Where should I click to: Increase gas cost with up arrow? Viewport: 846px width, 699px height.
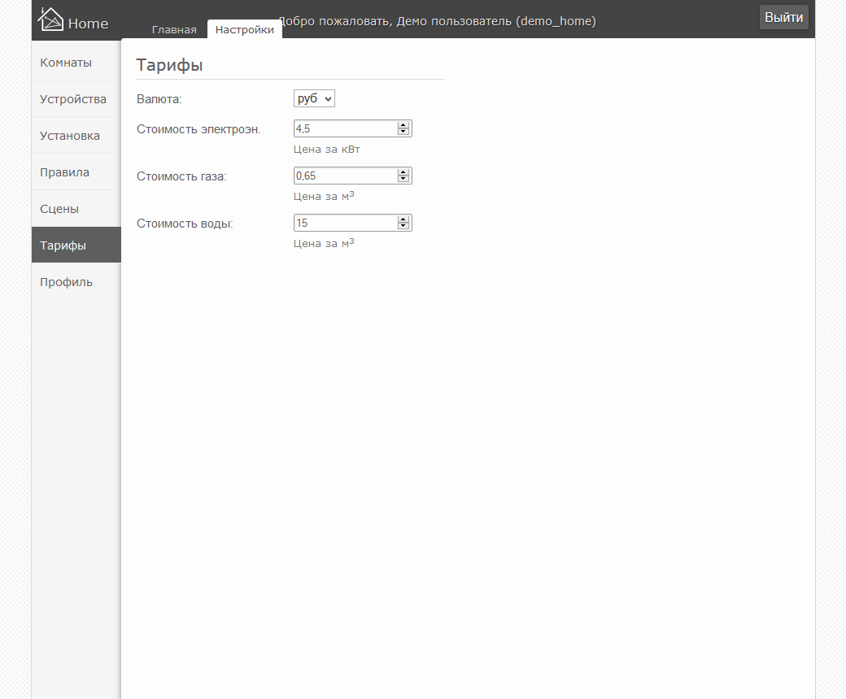coord(403,172)
